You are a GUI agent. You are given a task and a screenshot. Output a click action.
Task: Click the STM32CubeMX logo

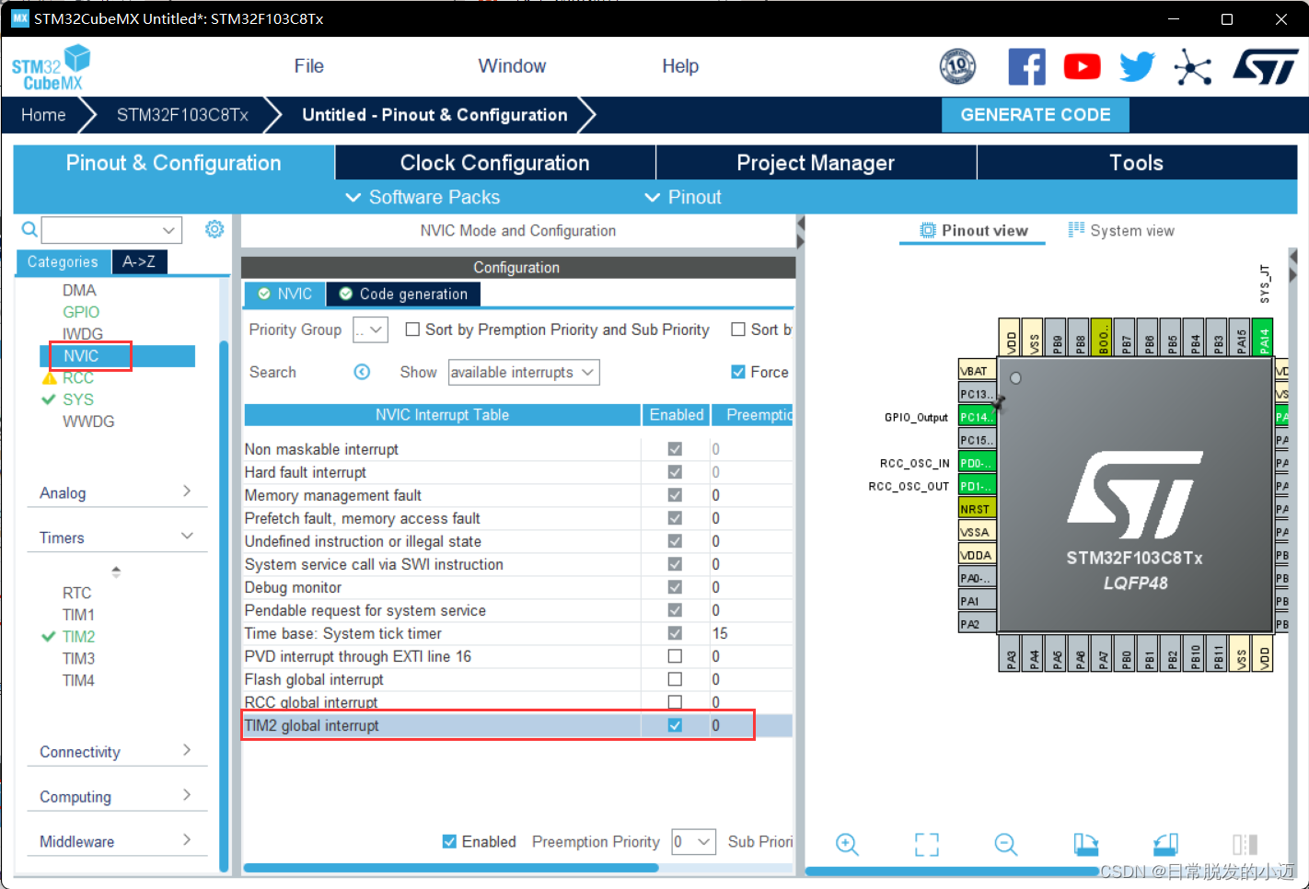(x=52, y=68)
